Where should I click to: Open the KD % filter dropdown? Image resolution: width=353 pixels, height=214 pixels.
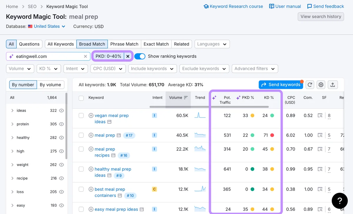tap(49, 69)
